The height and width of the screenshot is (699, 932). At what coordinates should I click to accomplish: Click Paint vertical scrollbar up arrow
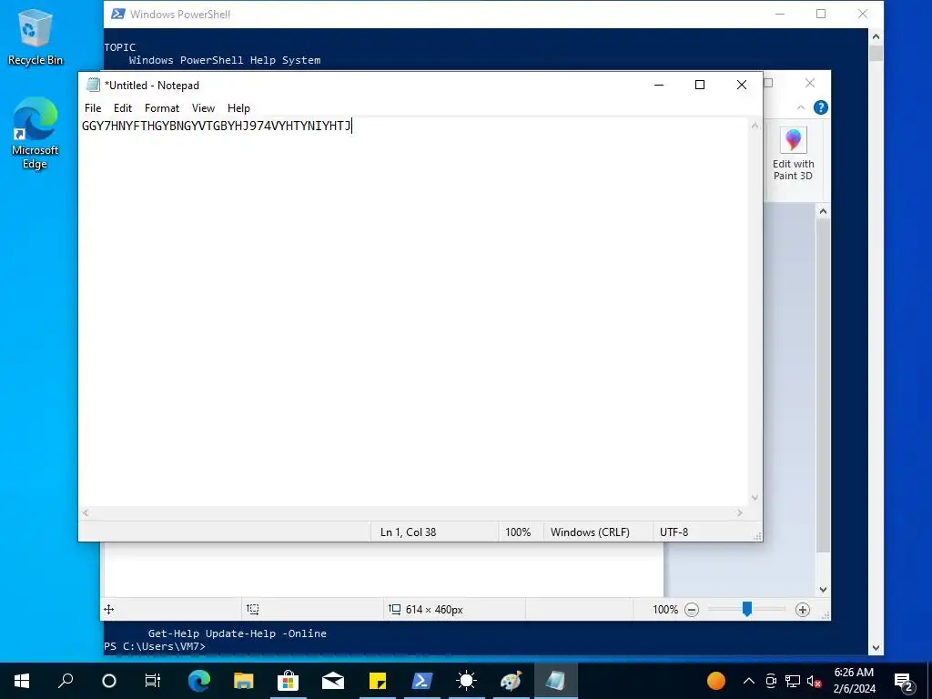(x=823, y=211)
